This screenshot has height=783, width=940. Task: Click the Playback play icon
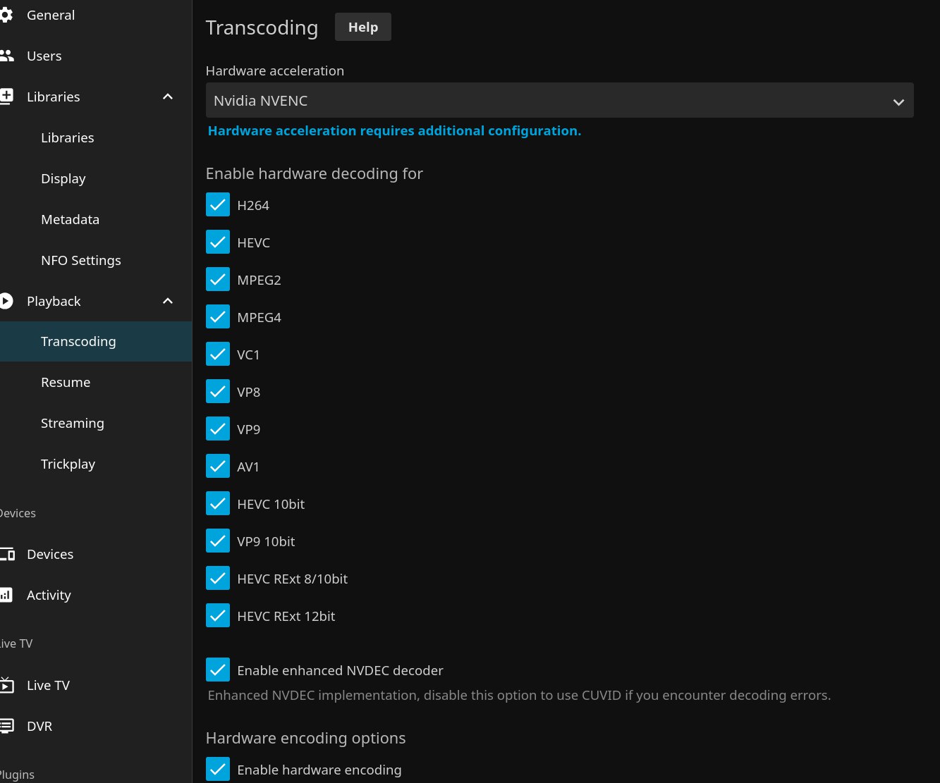(x=6, y=301)
